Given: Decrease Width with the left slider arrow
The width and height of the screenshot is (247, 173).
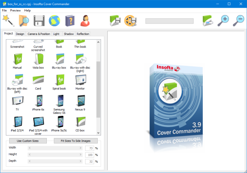Looking at the screenshot, I should [x=29, y=148].
